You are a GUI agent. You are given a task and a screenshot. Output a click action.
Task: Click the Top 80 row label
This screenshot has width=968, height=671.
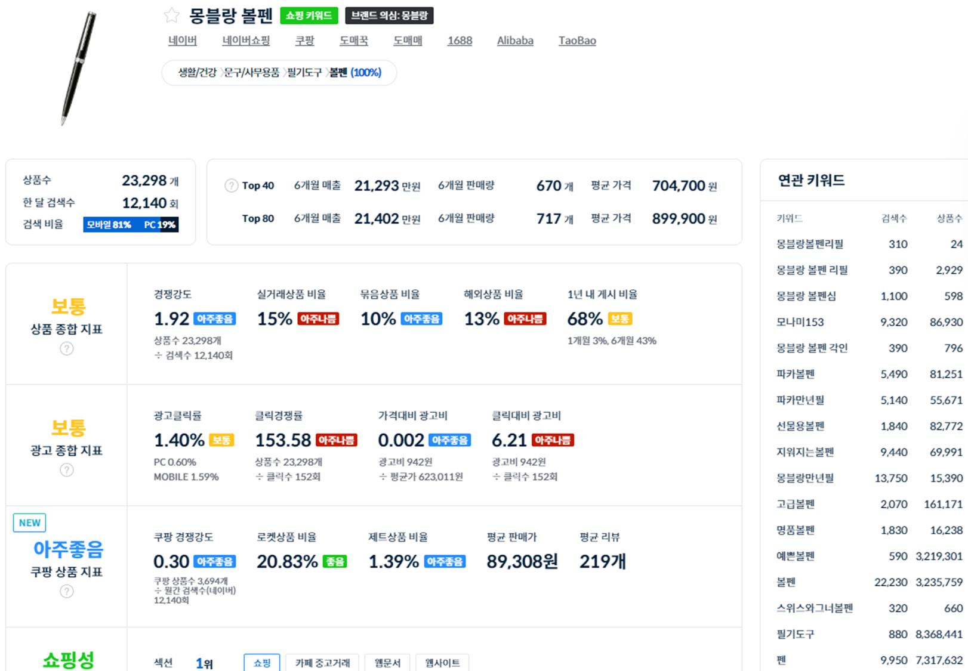click(258, 219)
